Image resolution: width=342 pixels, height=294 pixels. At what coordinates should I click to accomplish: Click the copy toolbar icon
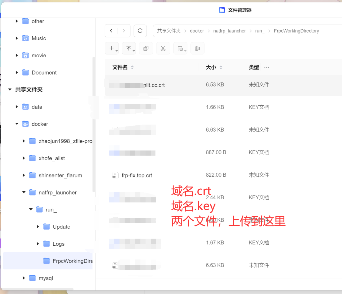pos(146,48)
